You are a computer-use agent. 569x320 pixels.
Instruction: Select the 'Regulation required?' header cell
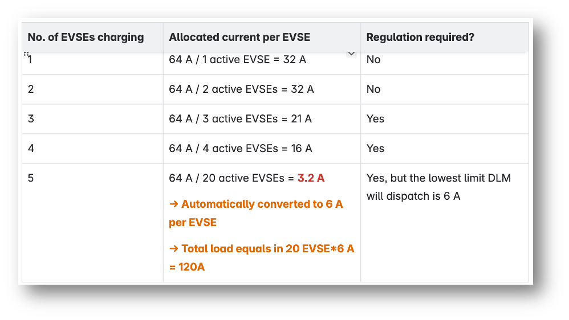coord(445,38)
